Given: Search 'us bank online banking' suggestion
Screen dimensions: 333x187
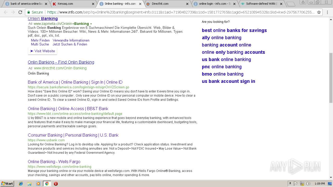Looking at the screenshot, I should click(226, 59).
